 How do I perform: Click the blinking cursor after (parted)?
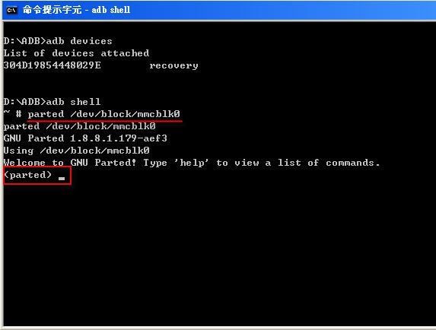pos(62,179)
